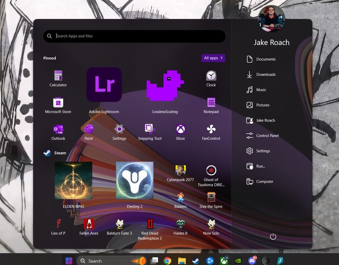The height and width of the screenshot is (265, 339).
Task: Open NVIDIA app from the taskbar
Action: [238, 261]
